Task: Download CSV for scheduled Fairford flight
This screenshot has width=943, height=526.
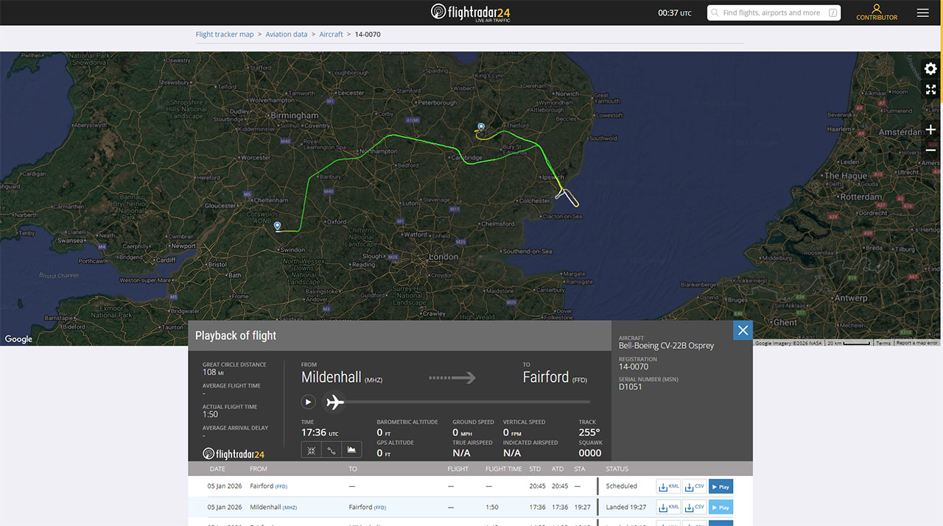Action: [x=695, y=486]
